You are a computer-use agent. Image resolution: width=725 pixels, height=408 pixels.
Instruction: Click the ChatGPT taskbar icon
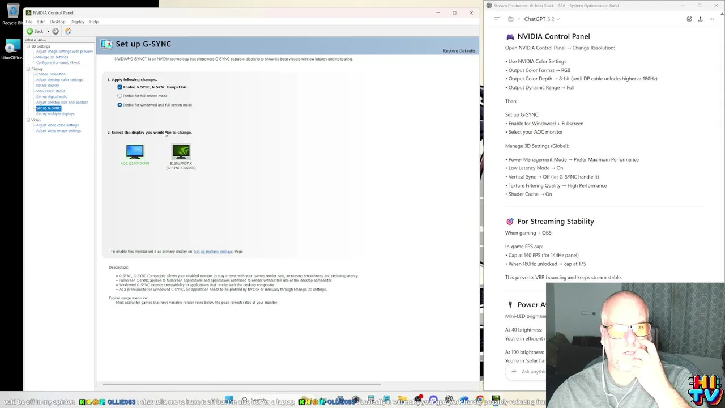449,401
